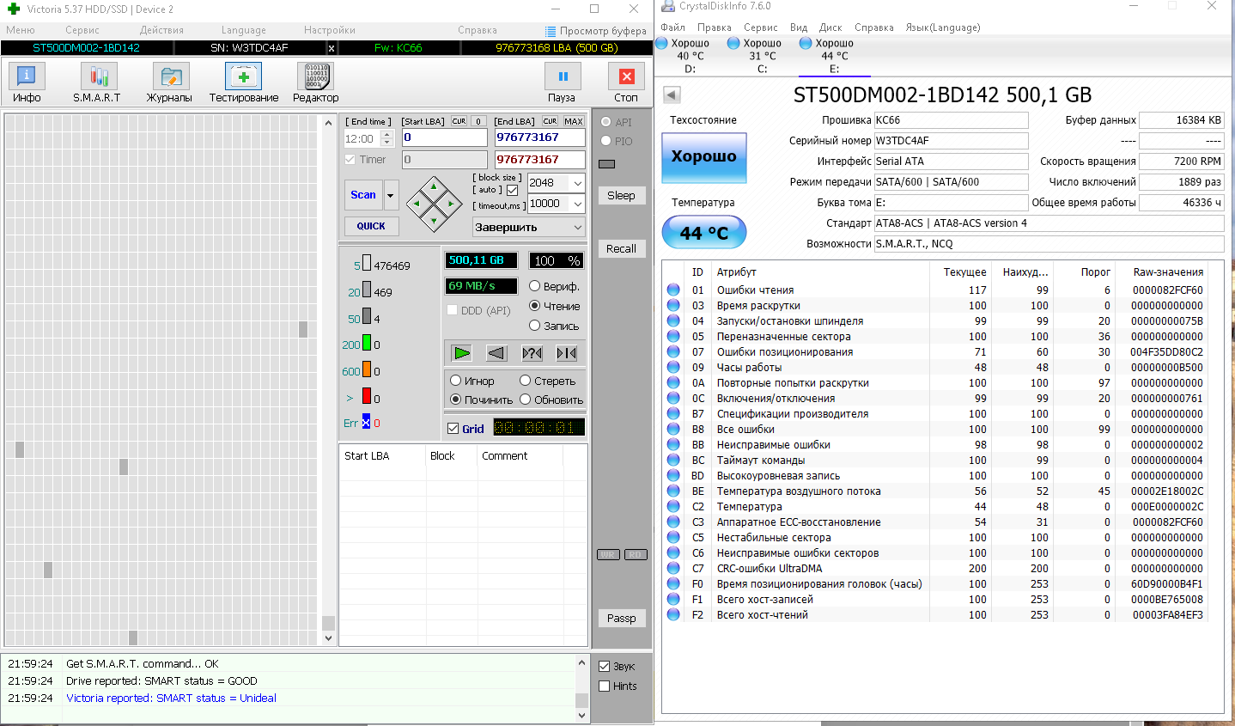The image size is (1235, 726).
Task: Click the up arrow on navigation diamond
Action: click(x=434, y=186)
